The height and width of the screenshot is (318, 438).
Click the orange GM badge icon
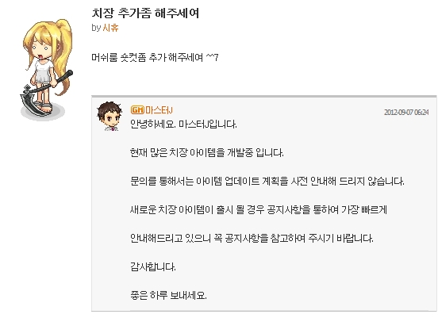click(137, 109)
